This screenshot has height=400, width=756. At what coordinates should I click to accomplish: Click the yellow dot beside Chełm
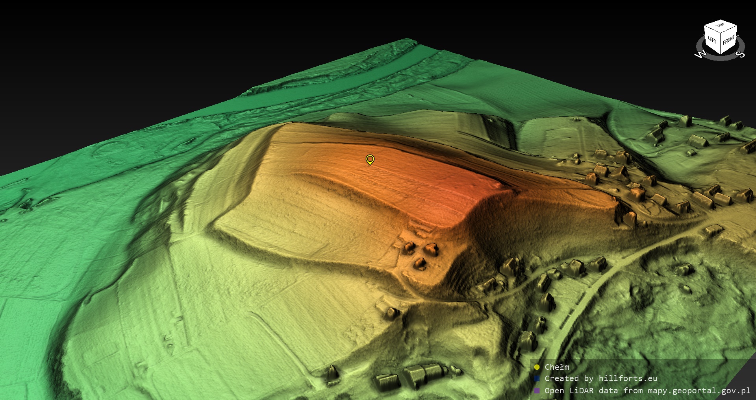click(537, 367)
